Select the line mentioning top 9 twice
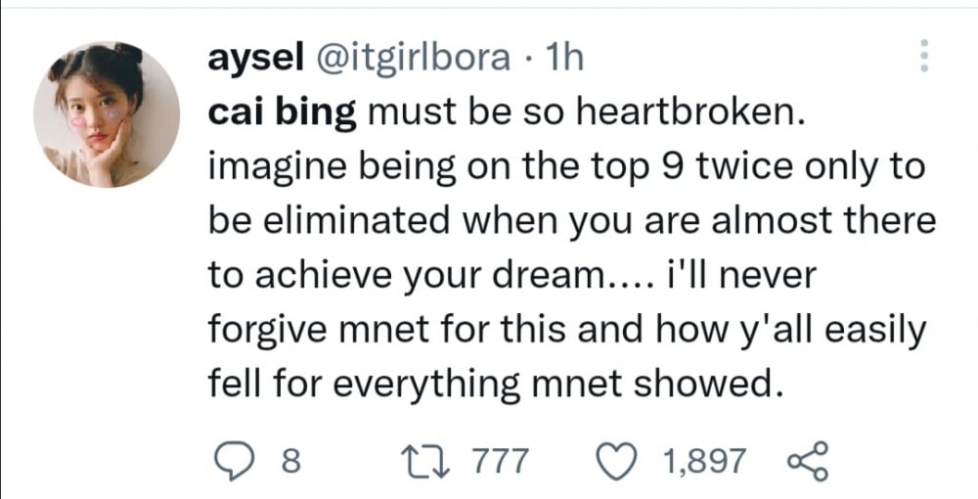978x499 pixels. pos(565,167)
